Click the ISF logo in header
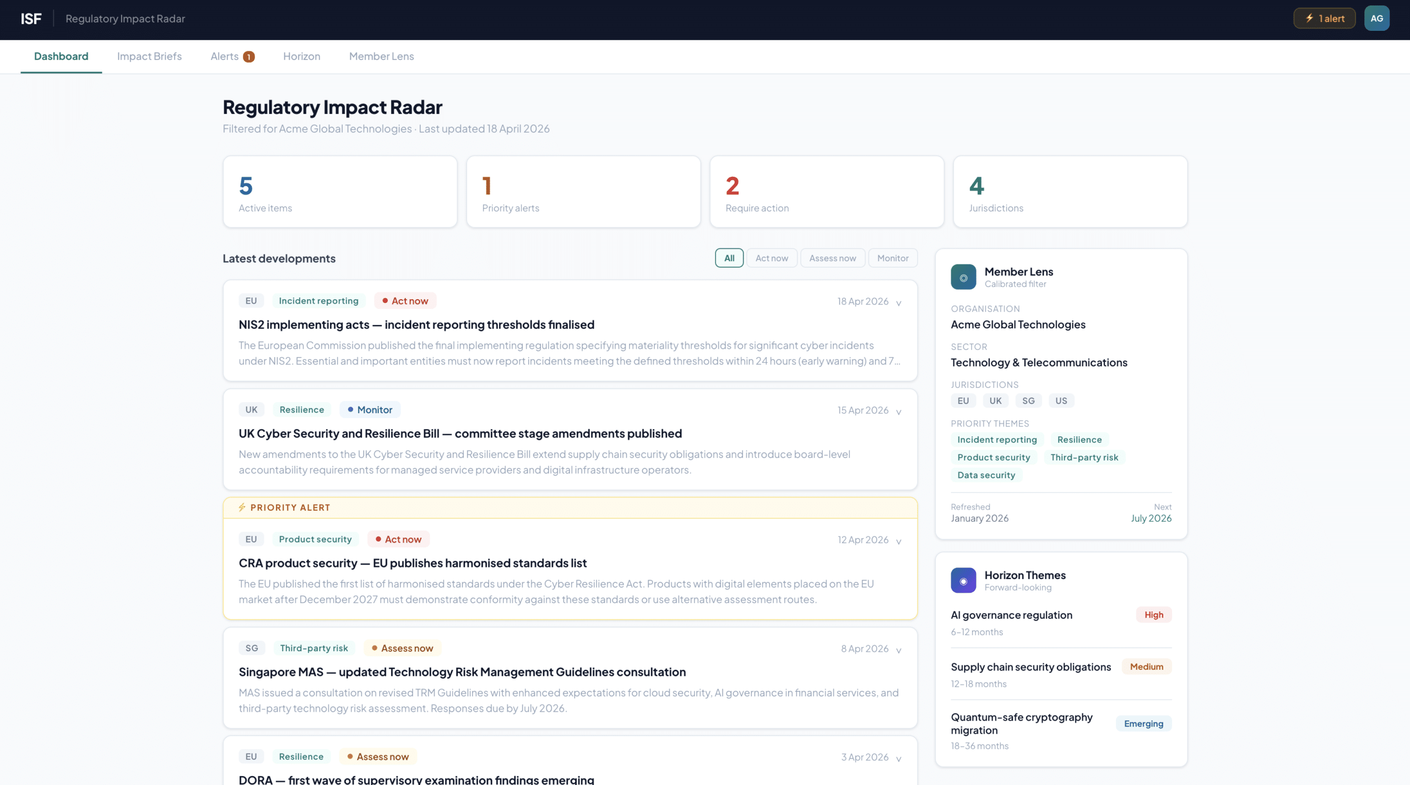The height and width of the screenshot is (785, 1410). click(31, 19)
